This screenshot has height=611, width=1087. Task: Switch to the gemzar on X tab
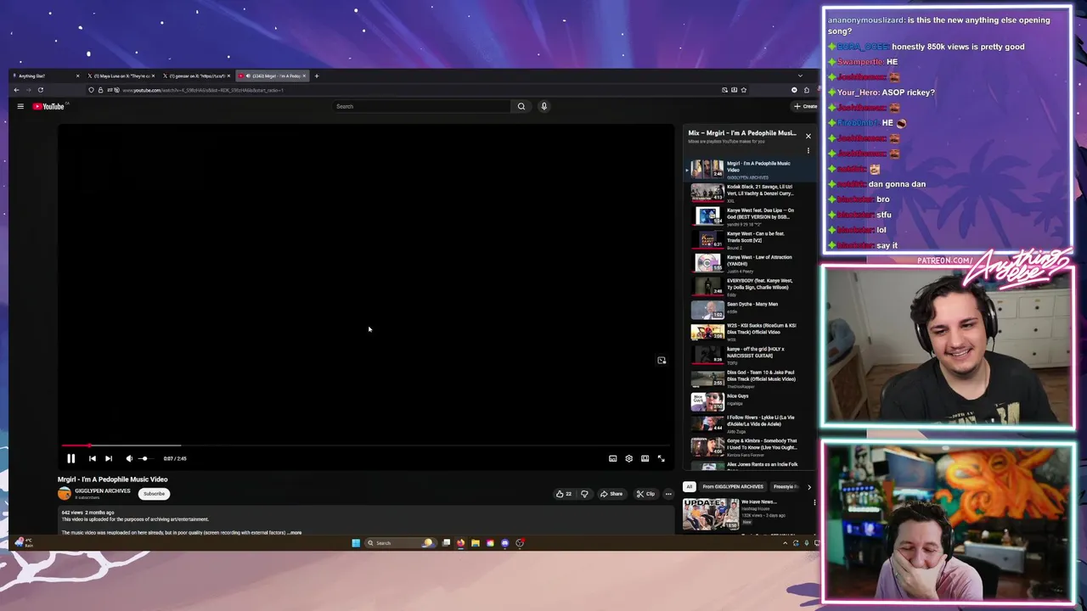pyautogui.click(x=196, y=76)
